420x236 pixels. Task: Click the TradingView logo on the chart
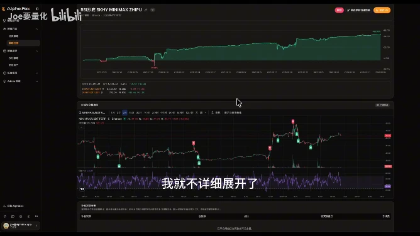(x=82, y=189)
